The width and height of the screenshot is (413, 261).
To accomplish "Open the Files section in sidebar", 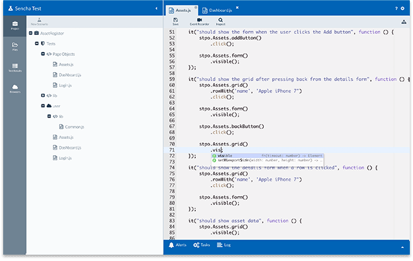I will pos(14,47).
